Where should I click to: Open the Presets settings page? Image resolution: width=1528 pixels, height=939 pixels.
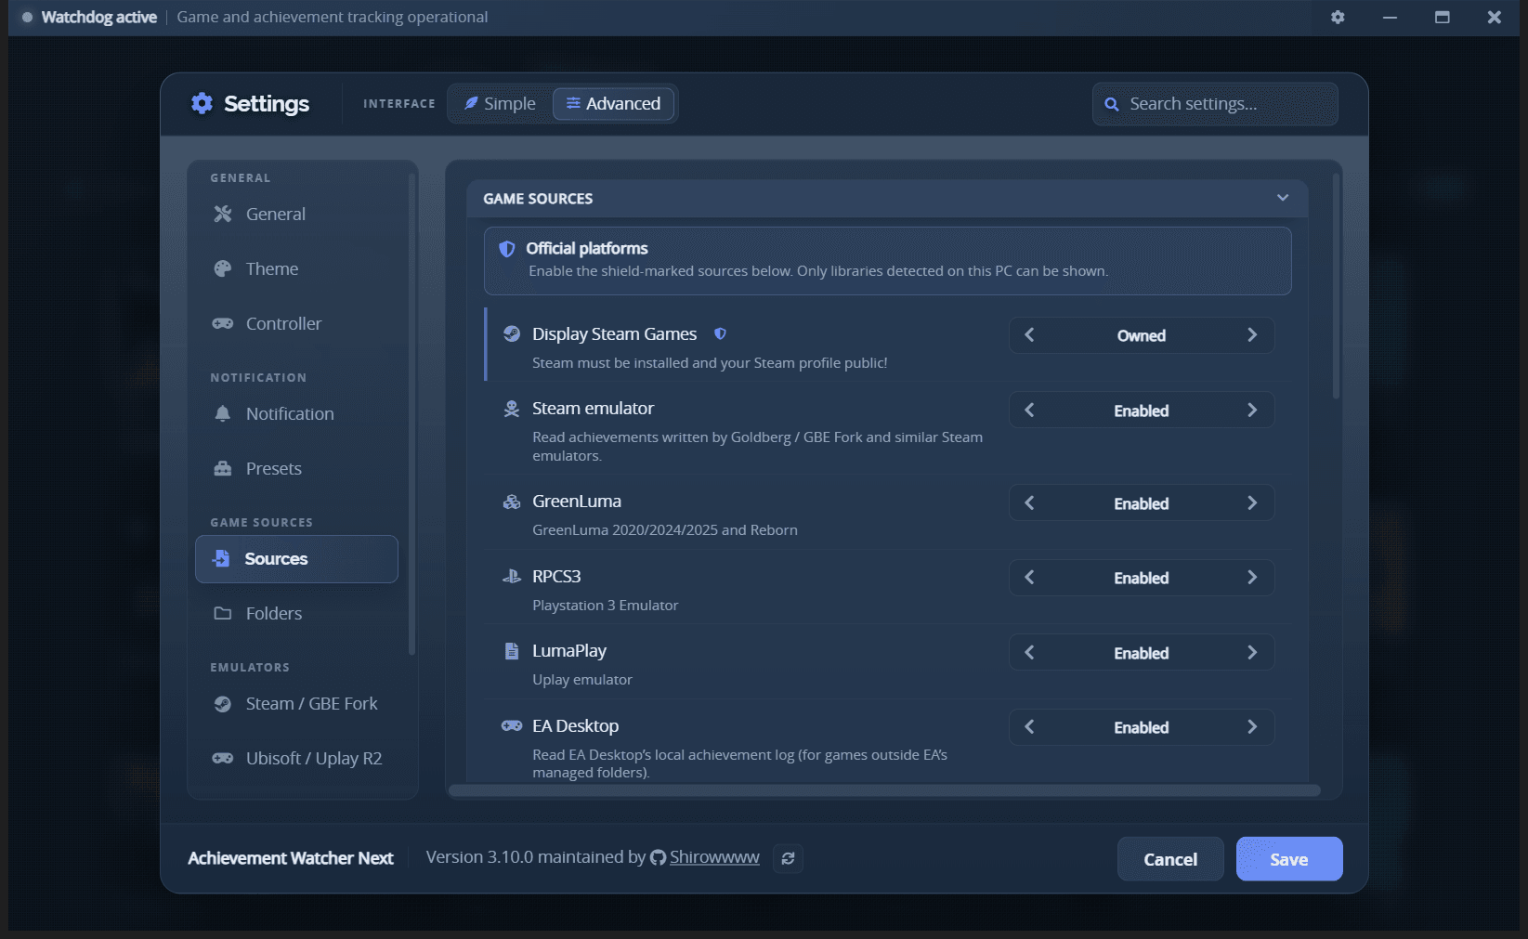pos(296,468)
